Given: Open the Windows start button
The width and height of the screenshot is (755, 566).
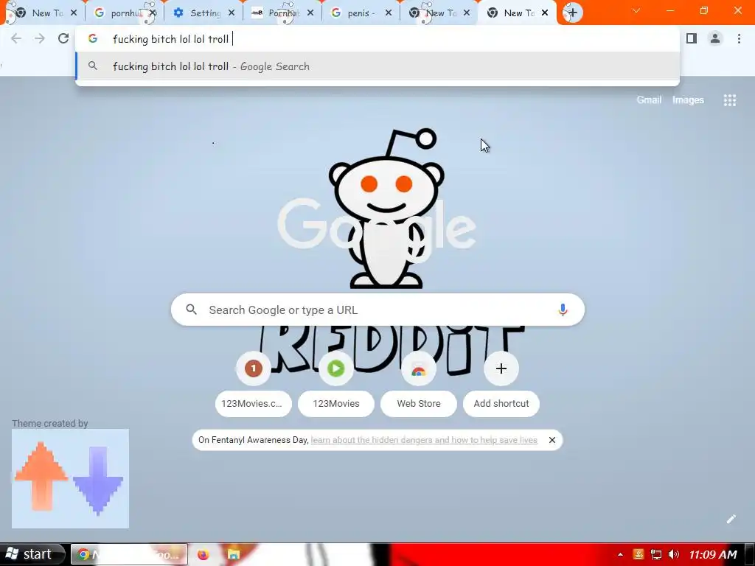Looking at the screenshot, I should coord(32,554).
